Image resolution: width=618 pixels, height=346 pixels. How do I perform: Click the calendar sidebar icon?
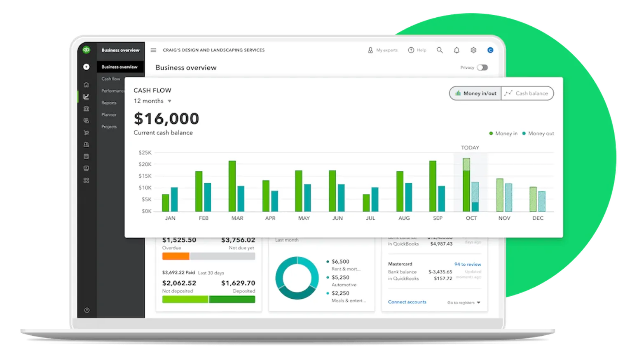tap(86, 156)
